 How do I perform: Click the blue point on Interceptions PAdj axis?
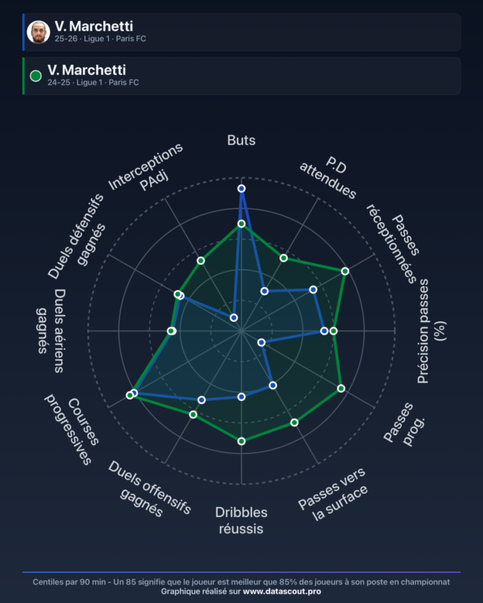(x=234, y=317)
